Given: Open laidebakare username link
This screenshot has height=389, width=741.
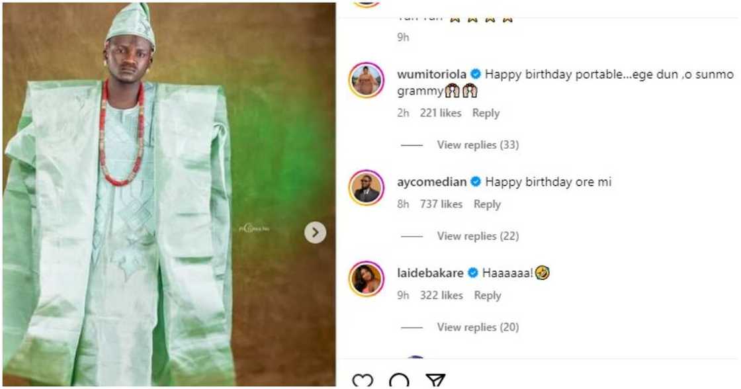Looking at the screenshot, I should [430, 273].
